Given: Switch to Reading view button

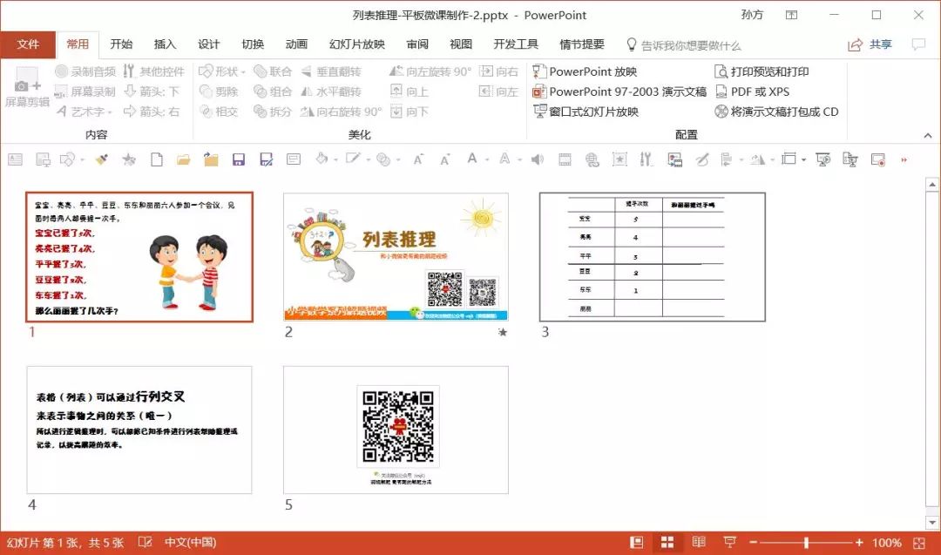Looking at the screenshot, I should (699, 543).
